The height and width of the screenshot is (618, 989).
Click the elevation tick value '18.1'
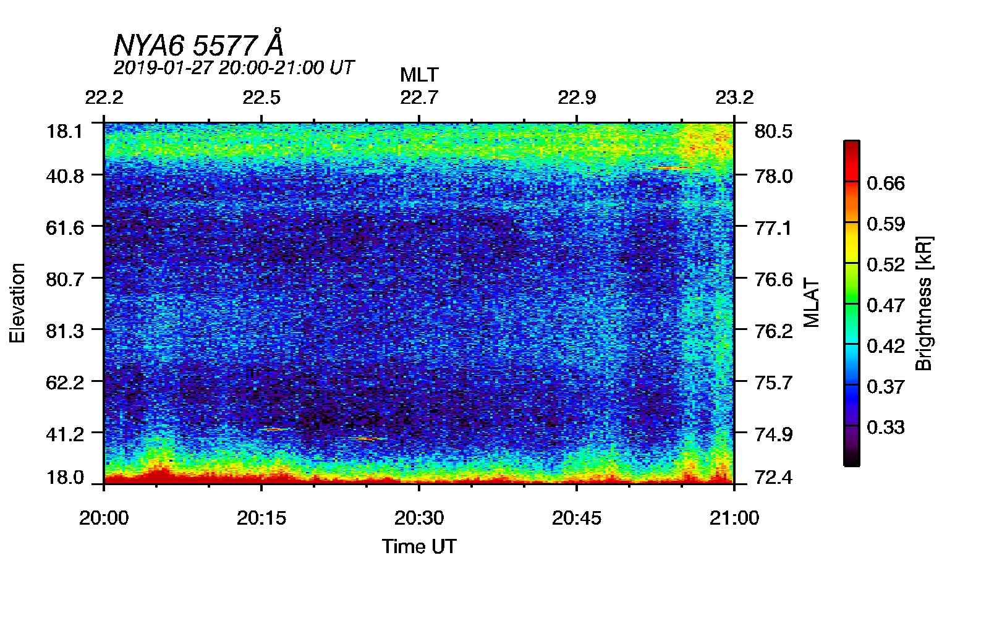(x=65, y=131)
